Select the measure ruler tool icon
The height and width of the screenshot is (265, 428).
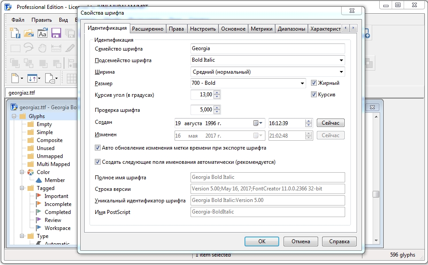click(56, 48)
